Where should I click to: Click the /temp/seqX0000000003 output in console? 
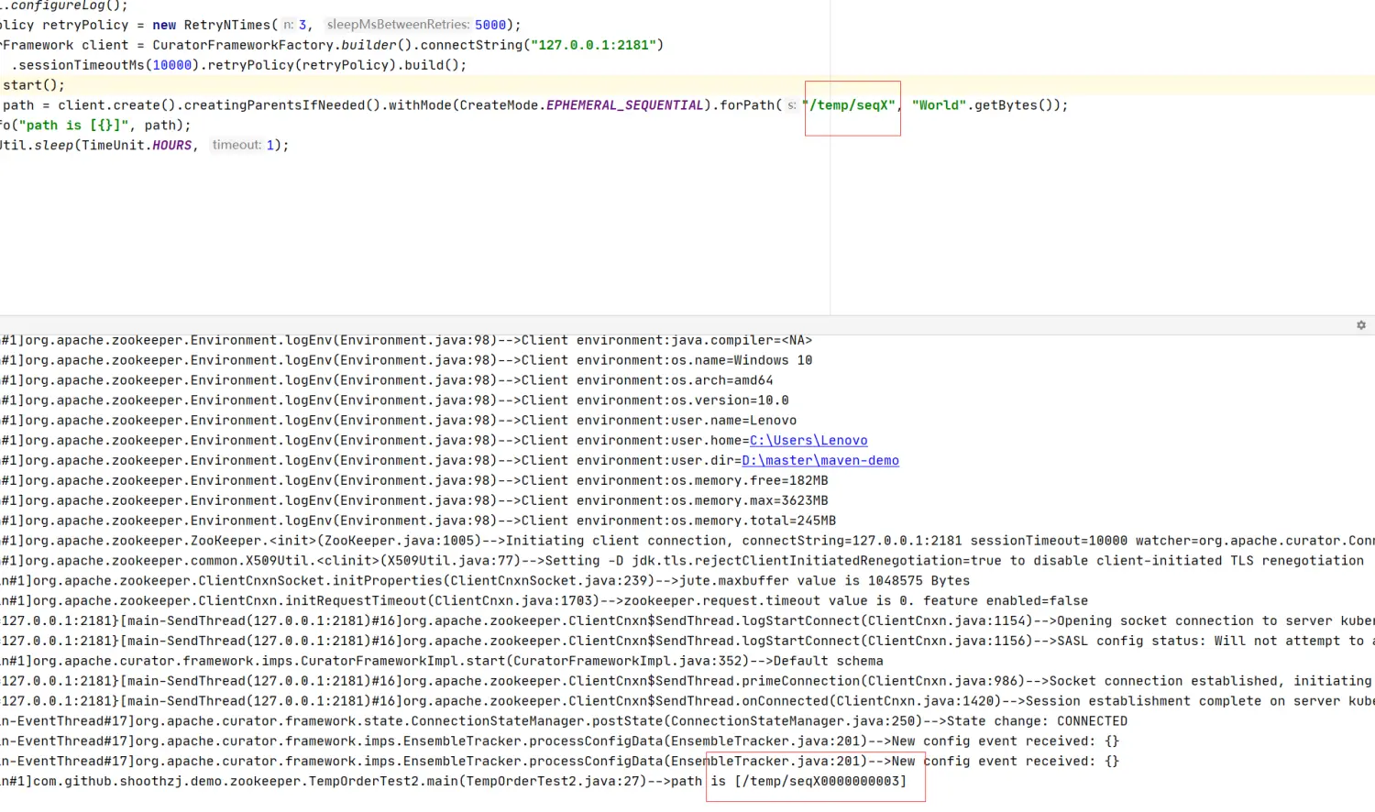tap(819, 782)
